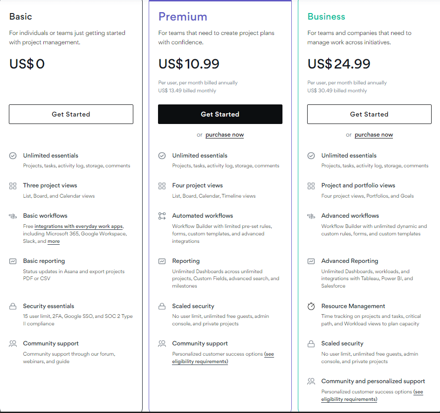
Task: Click the 'more' link under Basic workflows
Action: tap(54, 241)
